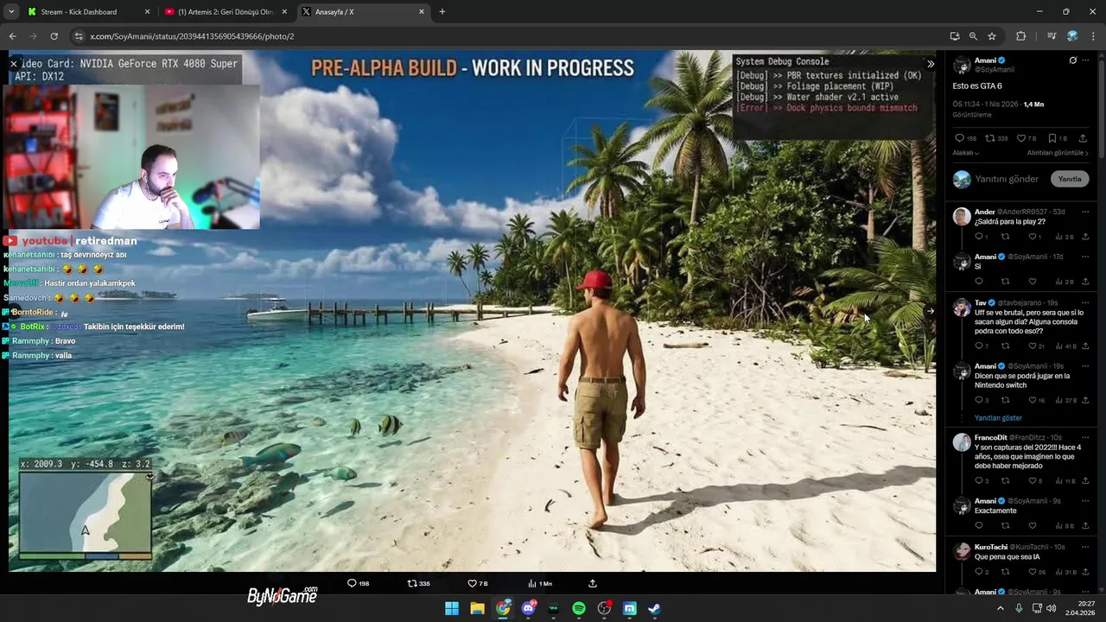
Task: Switch to Artemis 2 YouTube tab
Action: click(x=226, y=12)
